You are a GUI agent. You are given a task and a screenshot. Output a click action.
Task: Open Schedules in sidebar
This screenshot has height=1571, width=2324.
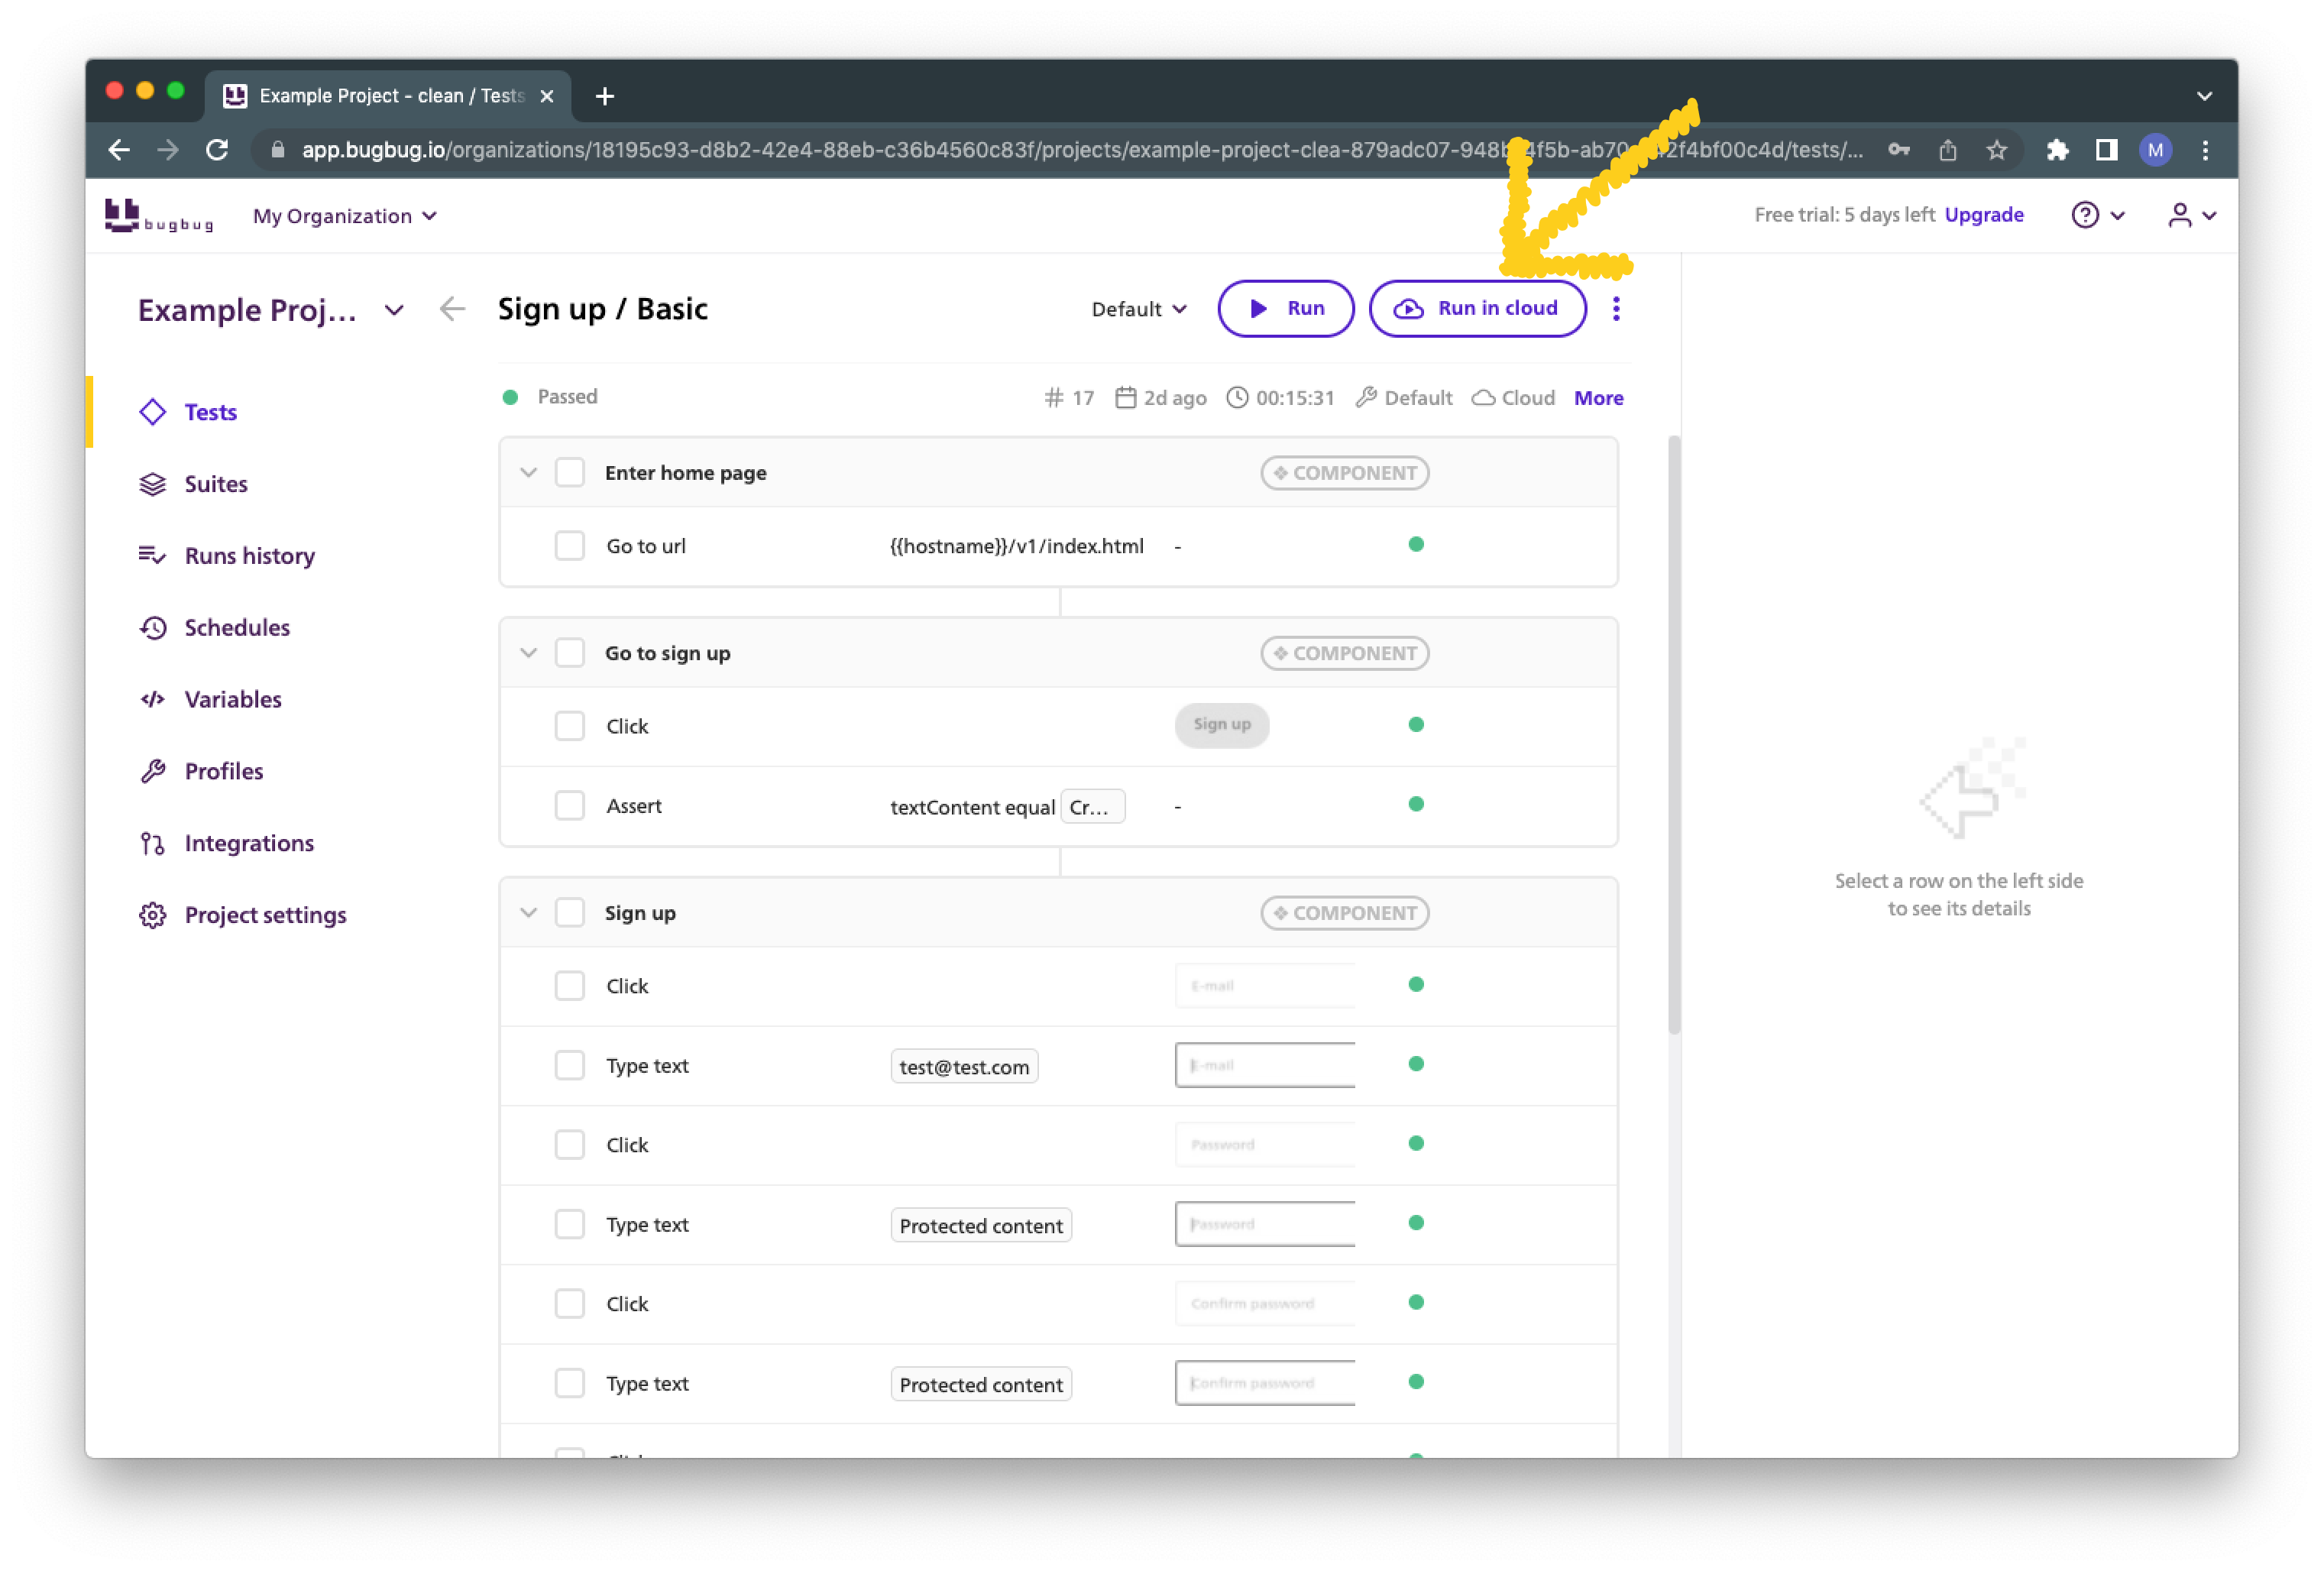coord(214,628)
